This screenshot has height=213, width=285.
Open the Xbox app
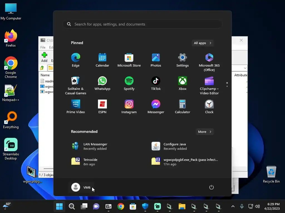point(183,83)
